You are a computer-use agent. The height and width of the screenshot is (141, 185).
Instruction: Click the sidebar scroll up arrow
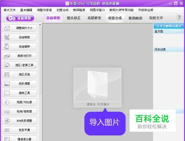click(40, 25)
